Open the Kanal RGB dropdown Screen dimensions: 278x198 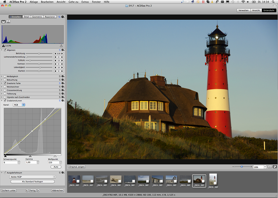coord(19,105)
